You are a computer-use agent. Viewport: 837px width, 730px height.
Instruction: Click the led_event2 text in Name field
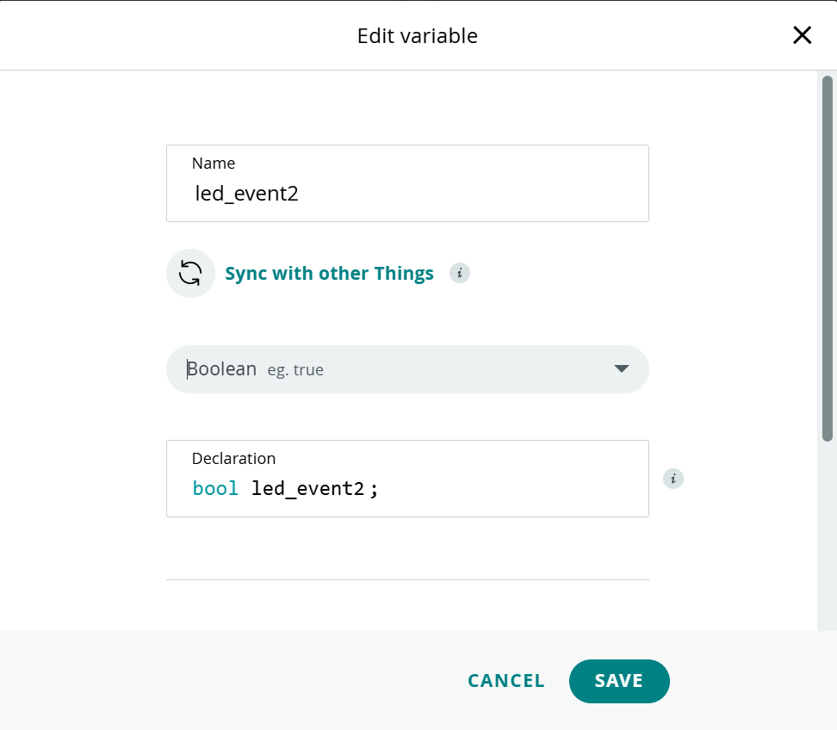pyautogui.click(x=247, y=194)
